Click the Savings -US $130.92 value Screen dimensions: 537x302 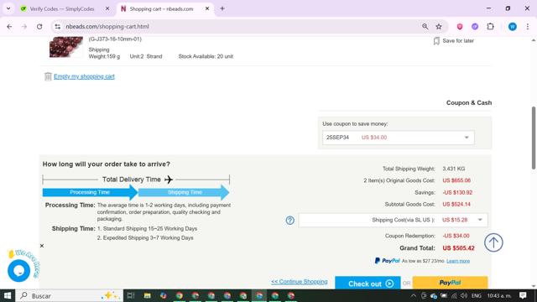[x=457, y=192]
